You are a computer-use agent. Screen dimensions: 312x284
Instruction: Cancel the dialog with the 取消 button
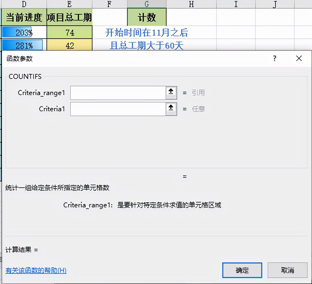click(x=287, y=270)
